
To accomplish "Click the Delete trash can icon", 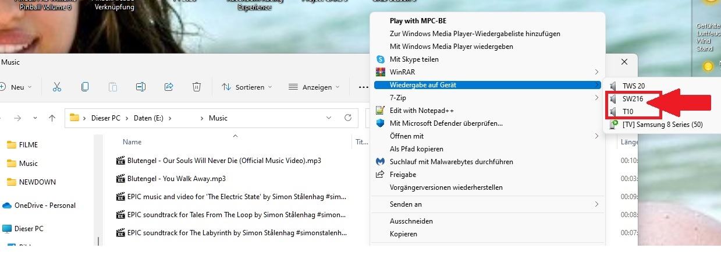I will tap(197, 87).
